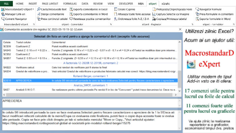Select row $A$34 Gradul de valorificare
The width and height of the screenshot is (236, 133).
[90, 72]
